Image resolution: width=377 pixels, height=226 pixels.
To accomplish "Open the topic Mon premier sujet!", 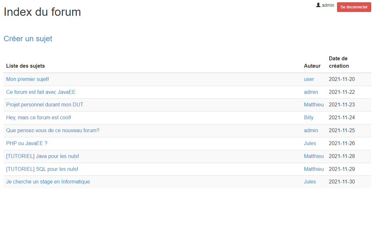I will (27, 79).
